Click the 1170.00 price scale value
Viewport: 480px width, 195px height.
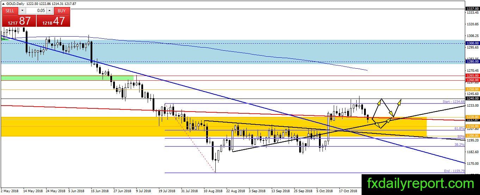coord(472,163)
